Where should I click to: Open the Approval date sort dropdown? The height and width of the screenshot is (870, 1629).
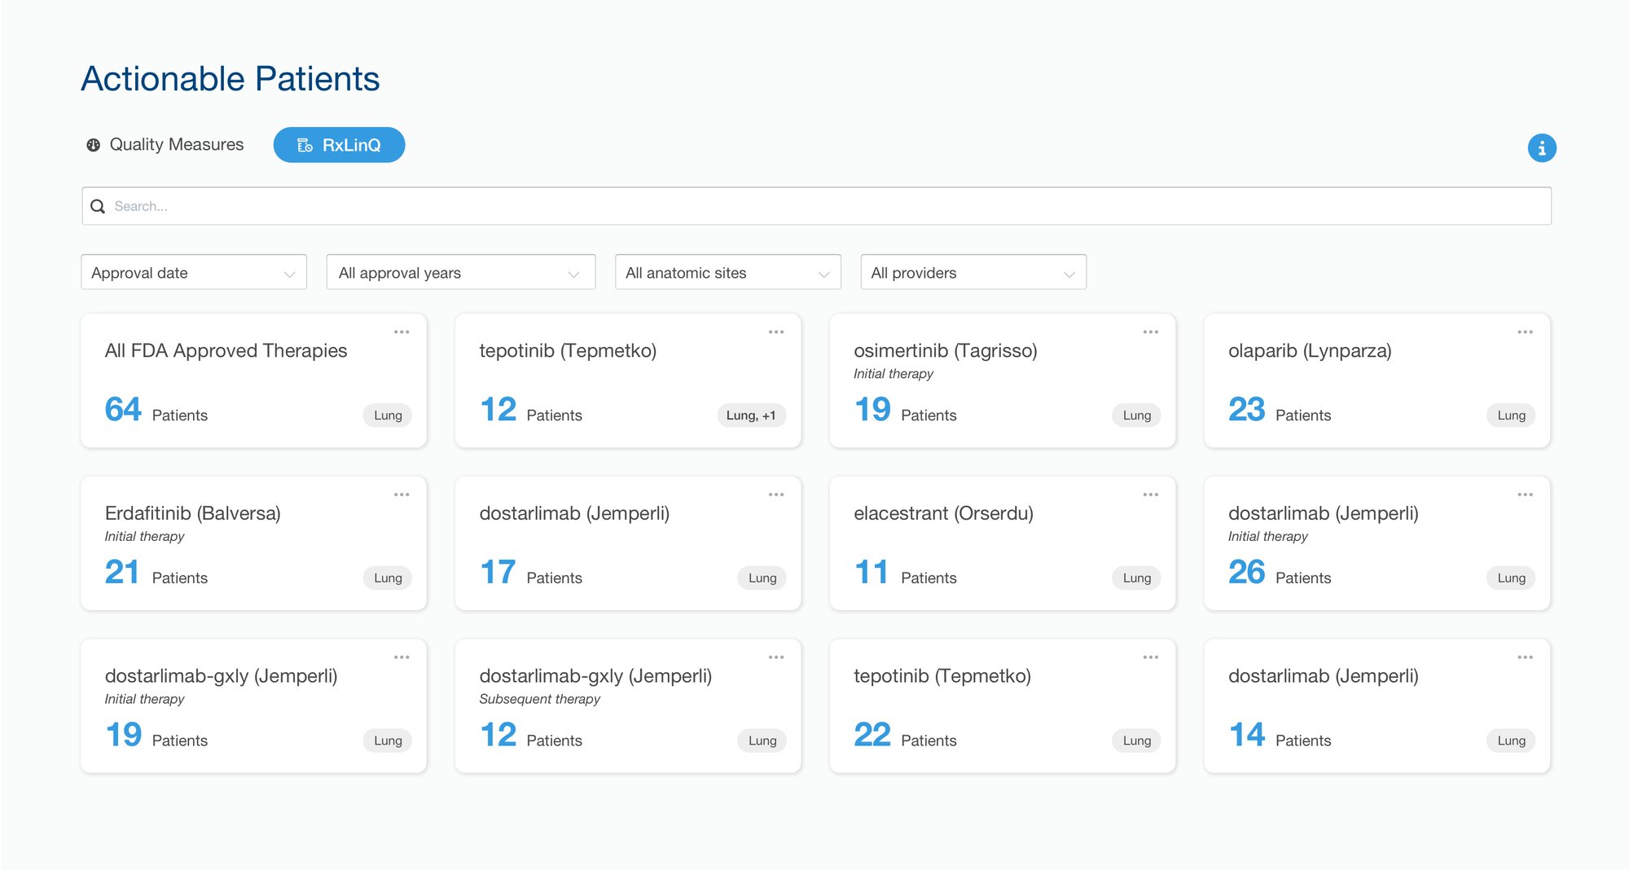(x=194, y=272)
